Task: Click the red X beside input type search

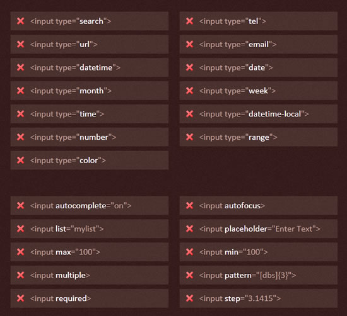Action: [21, 21]
